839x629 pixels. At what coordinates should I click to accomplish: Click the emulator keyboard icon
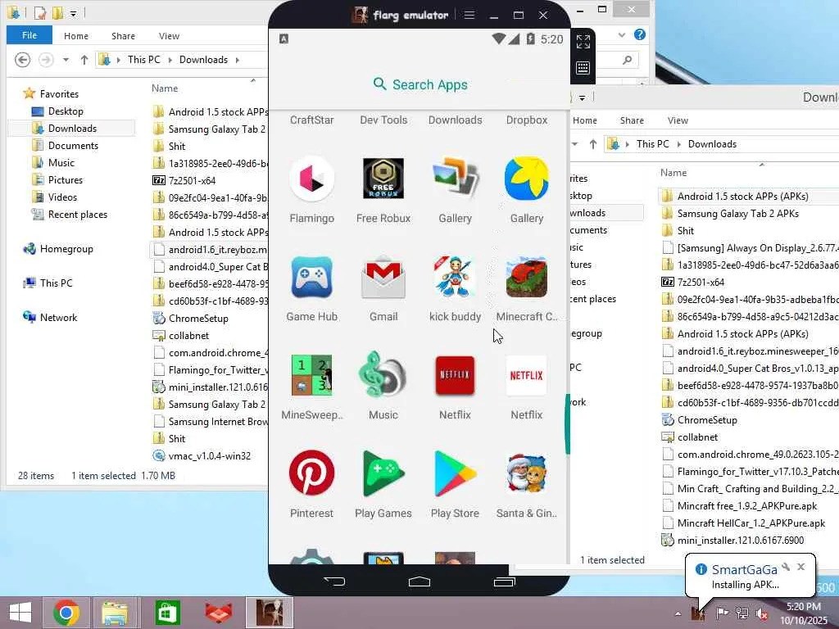(583, 68)
